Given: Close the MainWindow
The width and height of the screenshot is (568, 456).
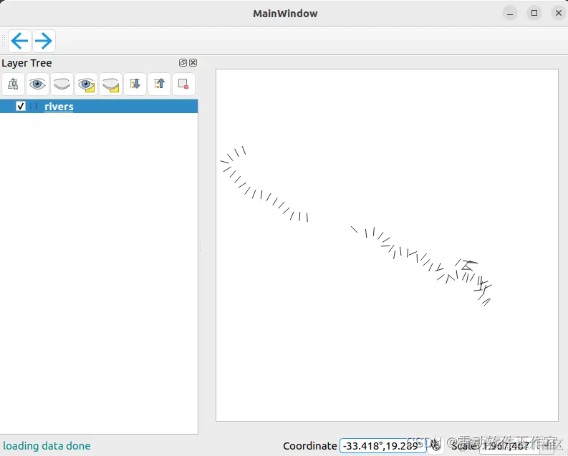Looking at the screenshot, I should coord(558,14).
